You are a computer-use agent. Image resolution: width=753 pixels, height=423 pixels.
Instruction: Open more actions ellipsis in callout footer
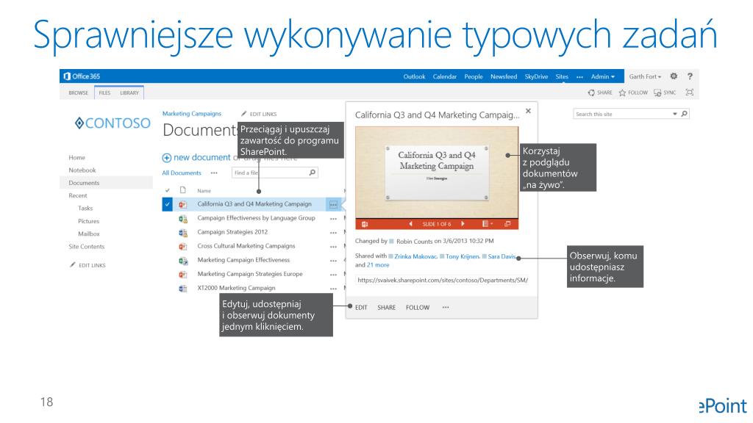(446, 308)
